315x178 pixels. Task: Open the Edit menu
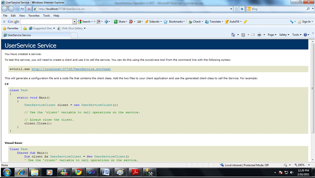click(13, 16)
